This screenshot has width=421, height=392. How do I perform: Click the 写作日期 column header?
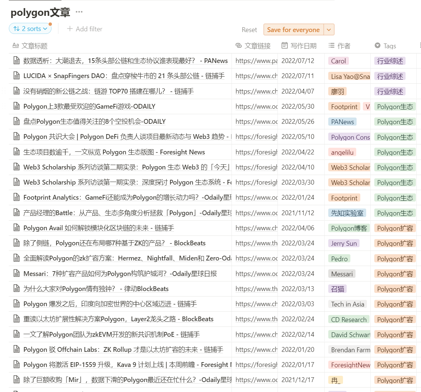coord(299,46)
